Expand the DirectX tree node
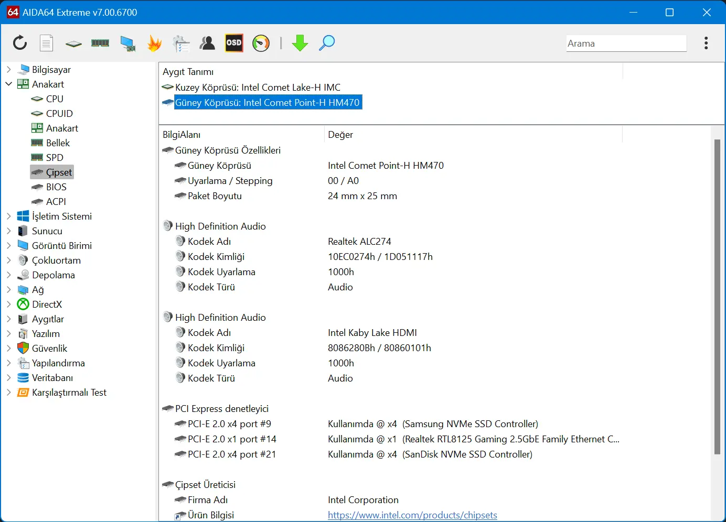Screen dimensions: 726x522 tap(8, 304)
